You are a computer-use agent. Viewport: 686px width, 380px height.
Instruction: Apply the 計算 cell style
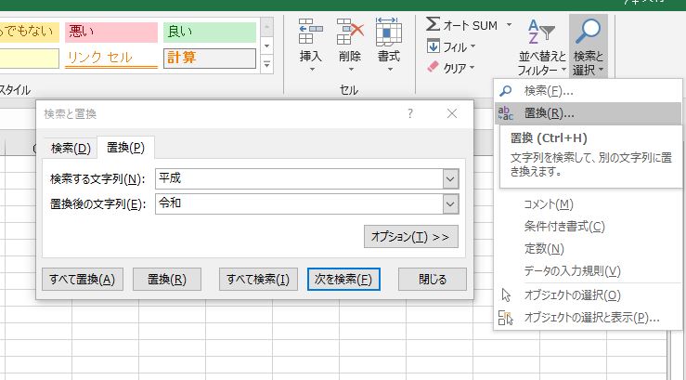point(210,59)
